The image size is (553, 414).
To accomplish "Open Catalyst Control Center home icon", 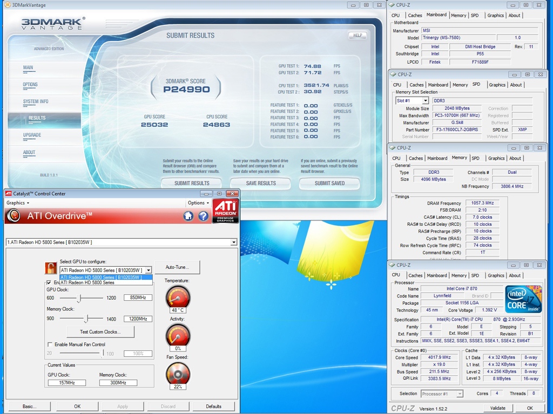I will (188, 216).
